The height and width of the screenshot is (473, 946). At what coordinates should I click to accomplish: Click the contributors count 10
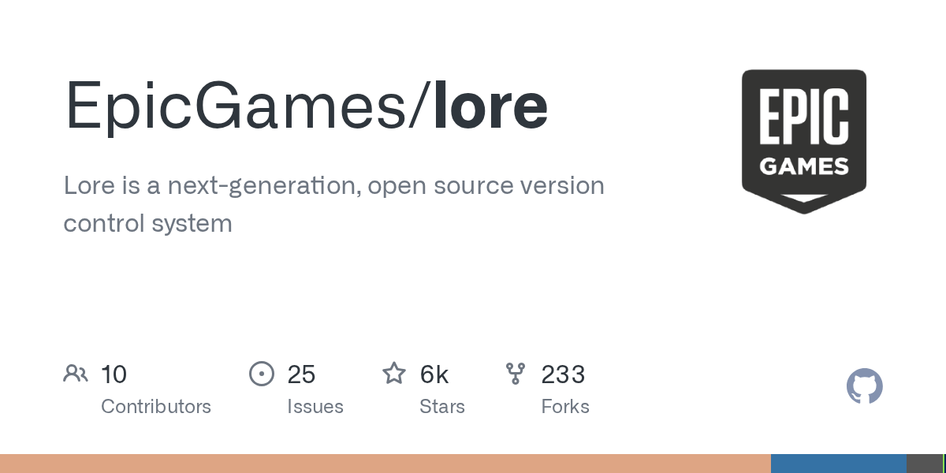(114, 374)
